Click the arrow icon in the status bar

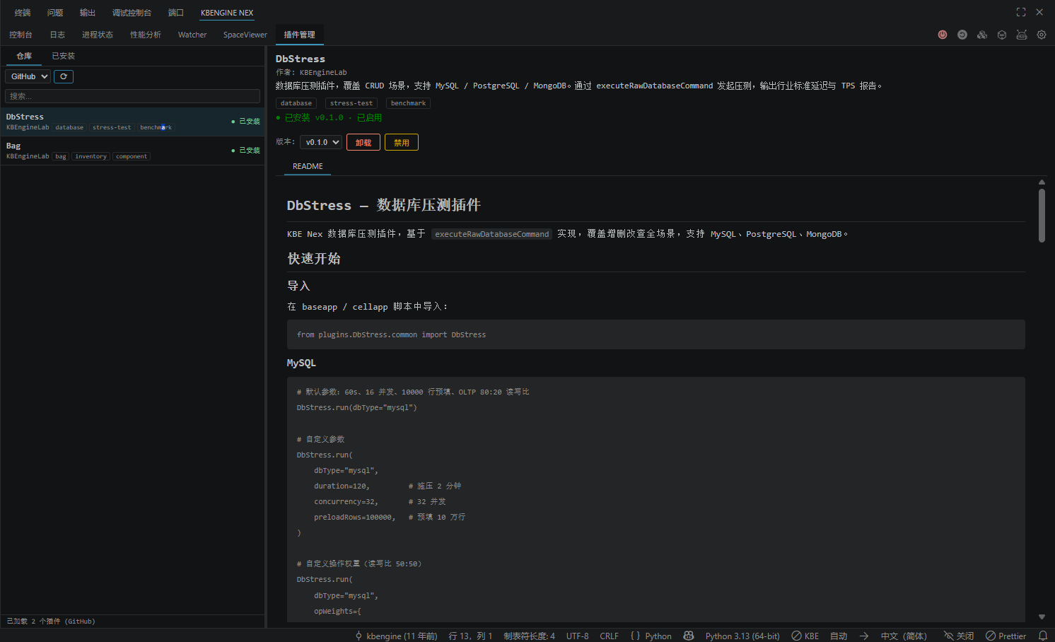[864, 636]
